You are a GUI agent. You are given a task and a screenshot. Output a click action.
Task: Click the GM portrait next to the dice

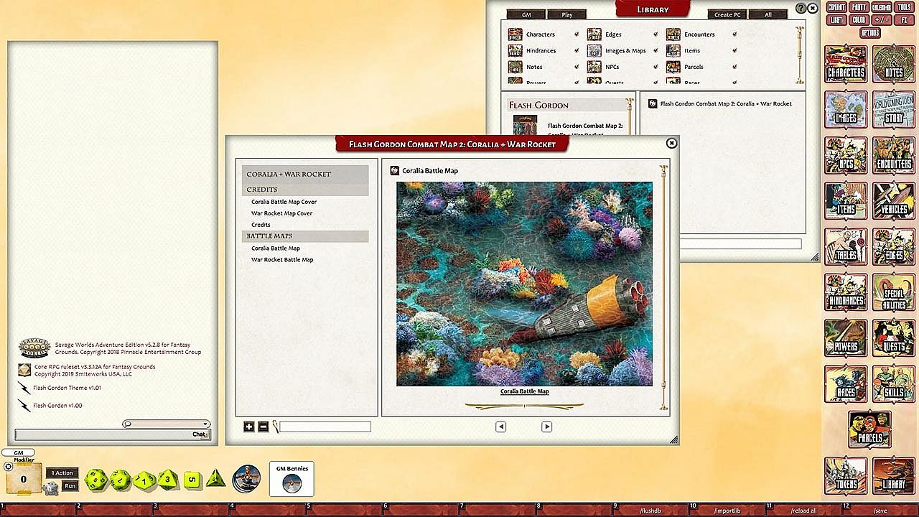pyautogui.click(x=247, y=478)
